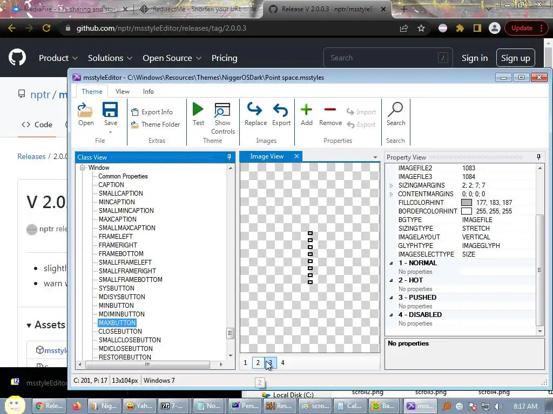Click Export Info in Extras group

pyautogui.click(x=152, y=112)
